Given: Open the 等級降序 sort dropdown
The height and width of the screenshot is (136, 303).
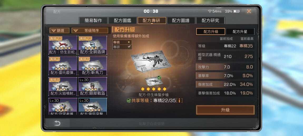Looking at the screenshot, I should 90,30.
